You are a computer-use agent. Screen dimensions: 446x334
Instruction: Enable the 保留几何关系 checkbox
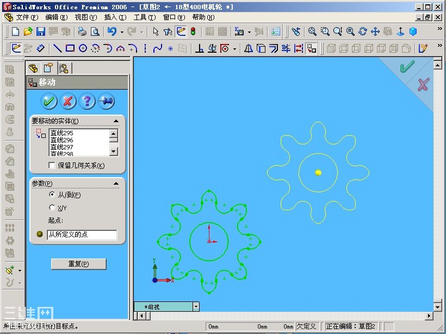point(52,165)
